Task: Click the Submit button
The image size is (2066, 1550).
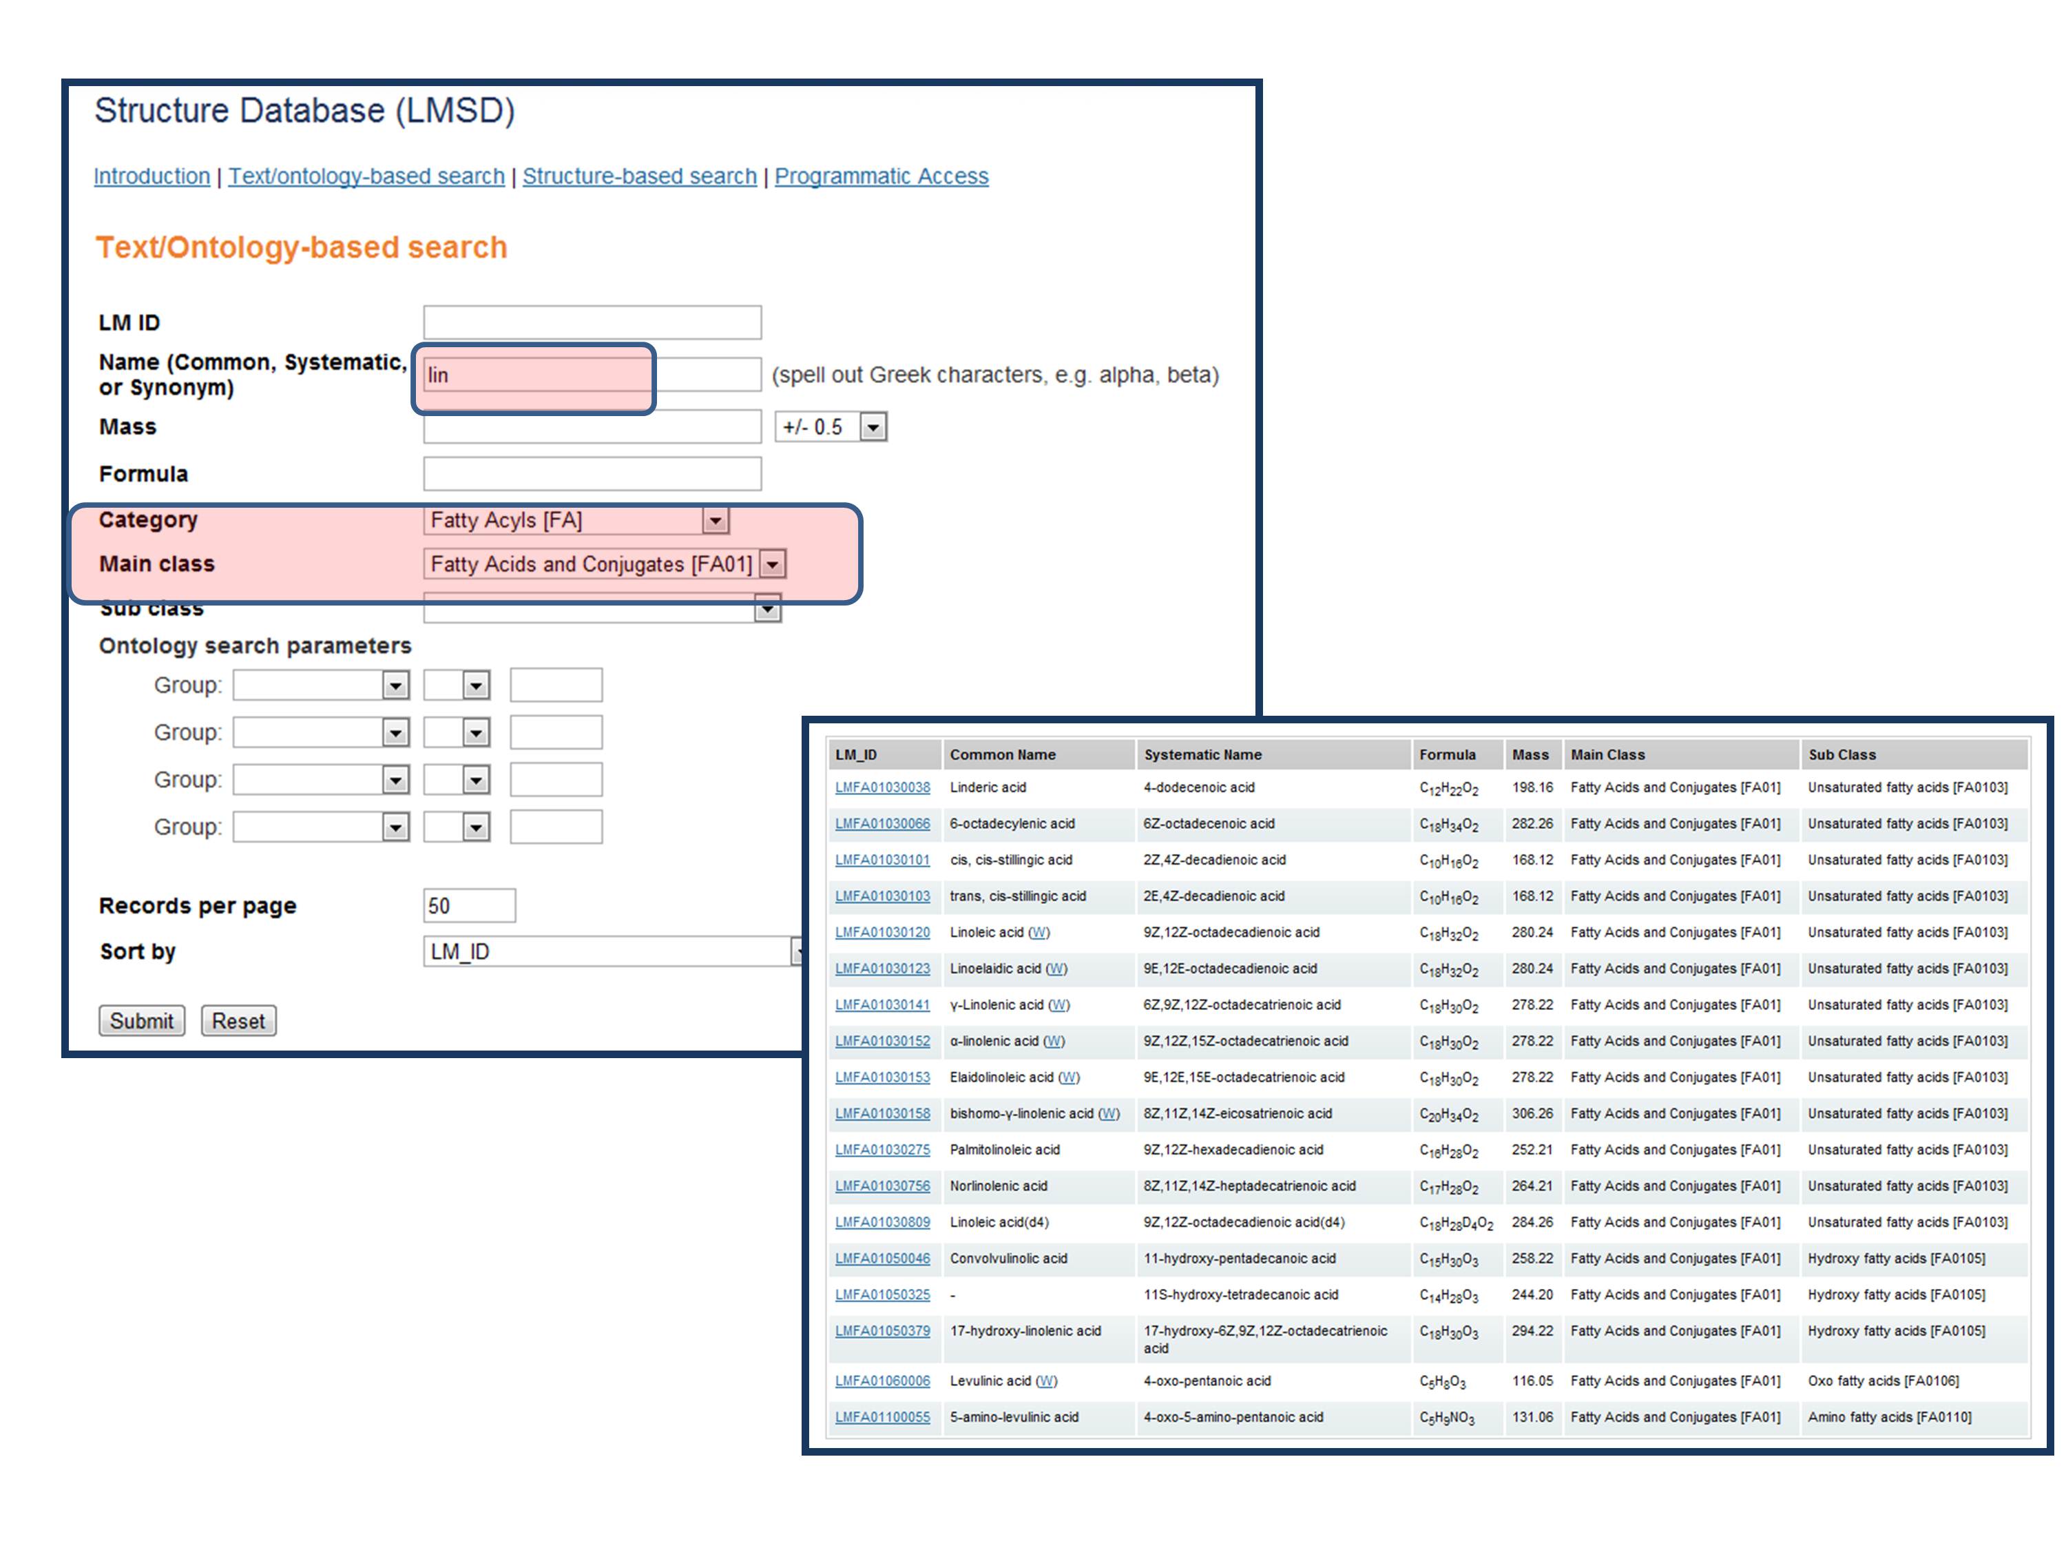Action: [141, 1020]
